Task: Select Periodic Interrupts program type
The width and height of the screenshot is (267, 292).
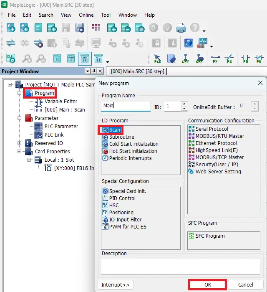Action: (x=130, y=158)
